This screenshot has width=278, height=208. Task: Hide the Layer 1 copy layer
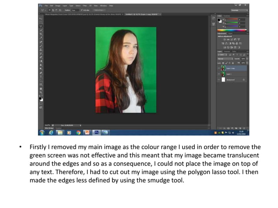(219, 68)
